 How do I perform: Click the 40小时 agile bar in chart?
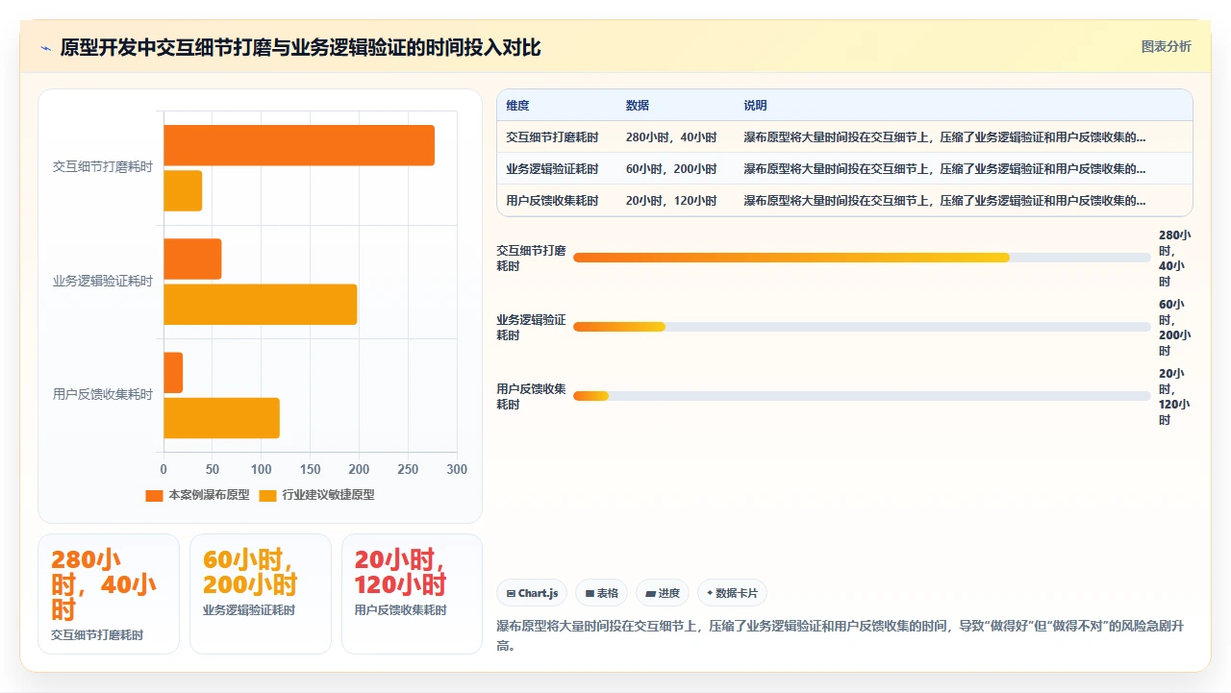point(183,190)
